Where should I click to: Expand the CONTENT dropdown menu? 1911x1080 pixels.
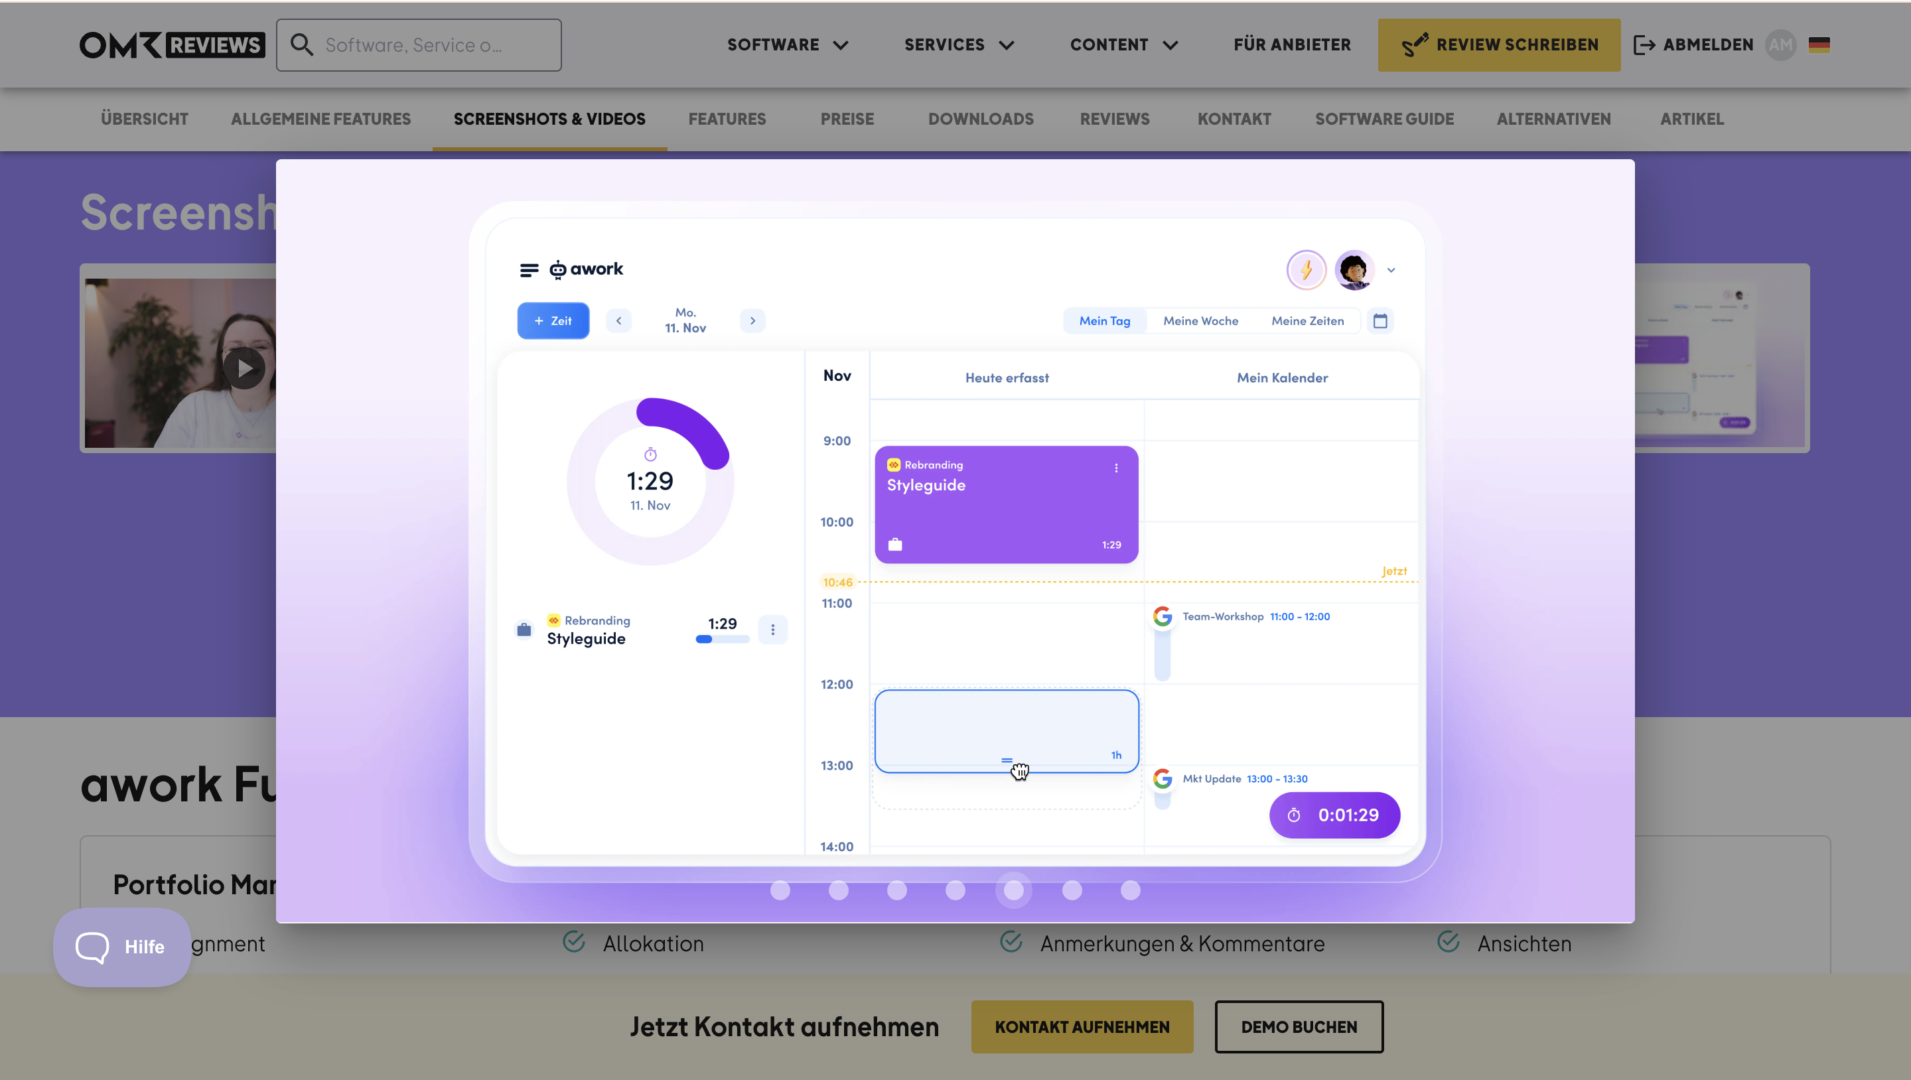click(1124, 44)
